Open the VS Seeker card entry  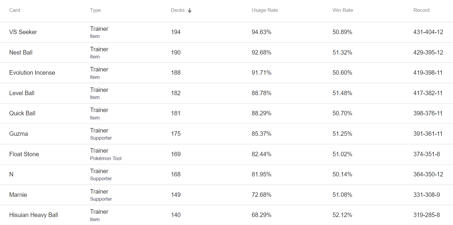23,32
